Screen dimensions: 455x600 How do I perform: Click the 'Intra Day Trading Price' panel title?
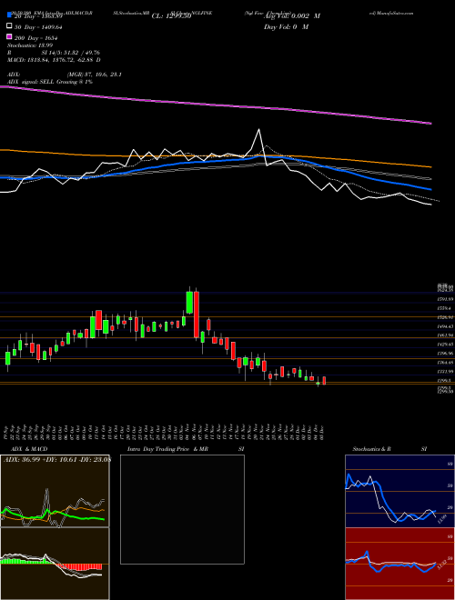(158, 449)
